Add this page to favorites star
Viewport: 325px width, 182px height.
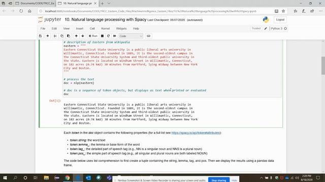(283, 11)
